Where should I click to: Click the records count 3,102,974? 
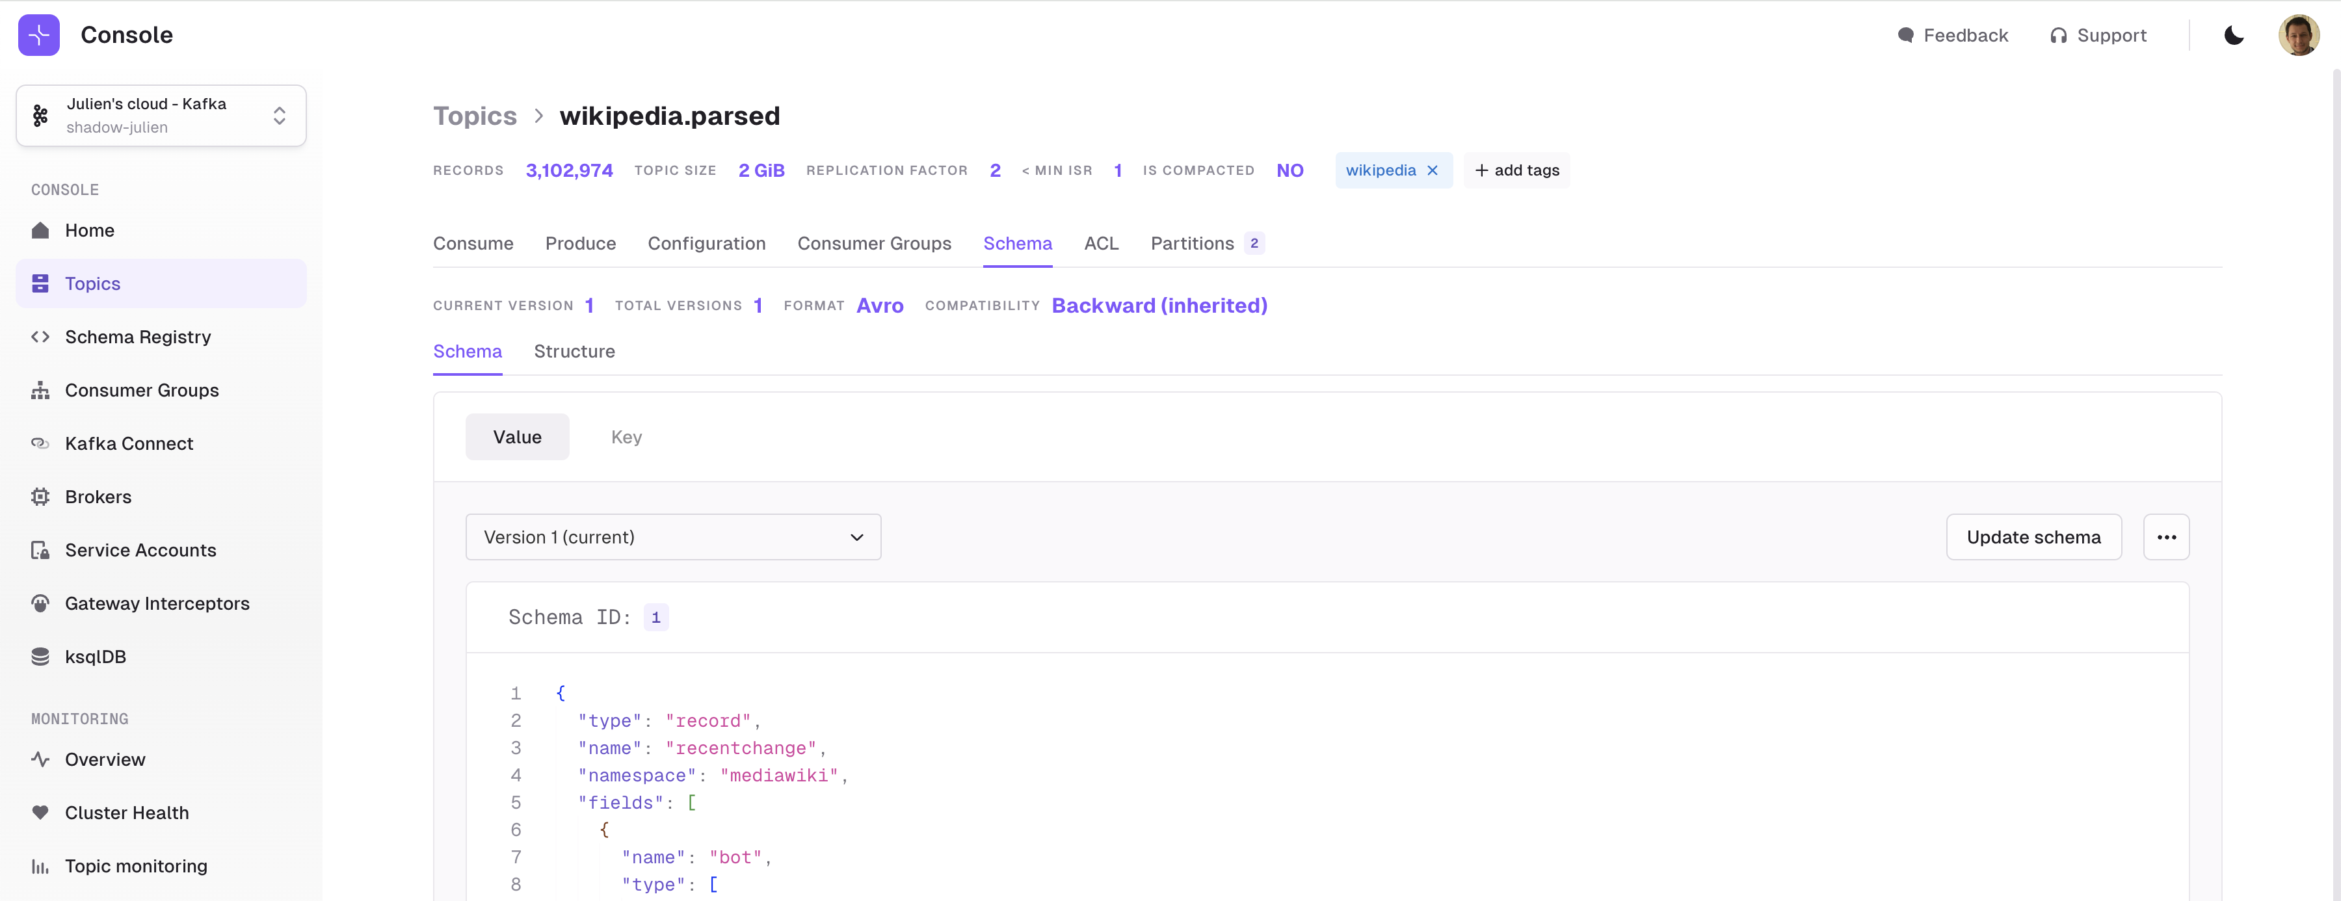[x=569, y=171]
